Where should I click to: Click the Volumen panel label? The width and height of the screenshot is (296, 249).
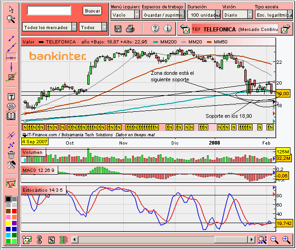tap(33, 152)
